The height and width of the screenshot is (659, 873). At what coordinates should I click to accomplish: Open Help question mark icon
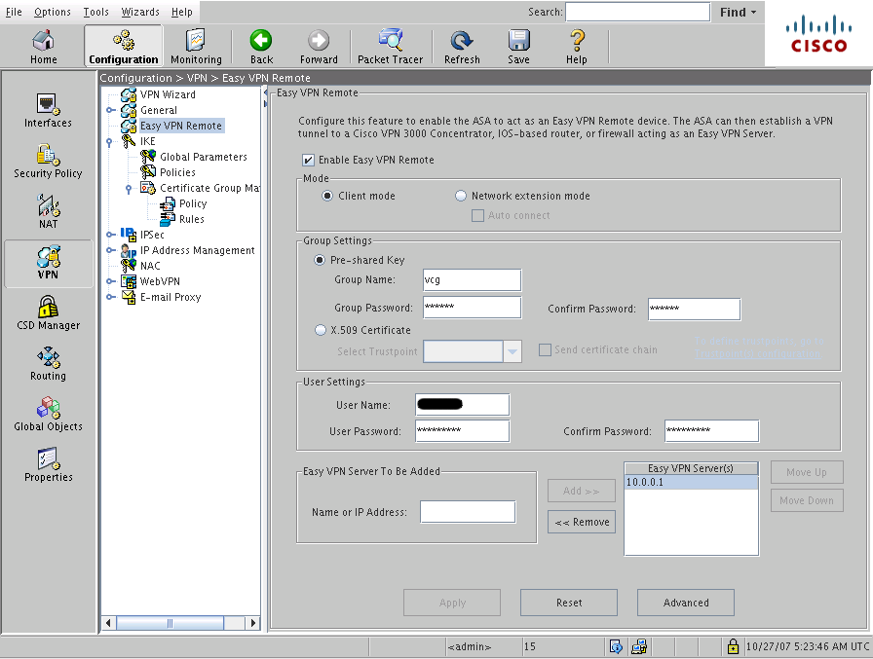pyautogui.click(x=577, y=41)
